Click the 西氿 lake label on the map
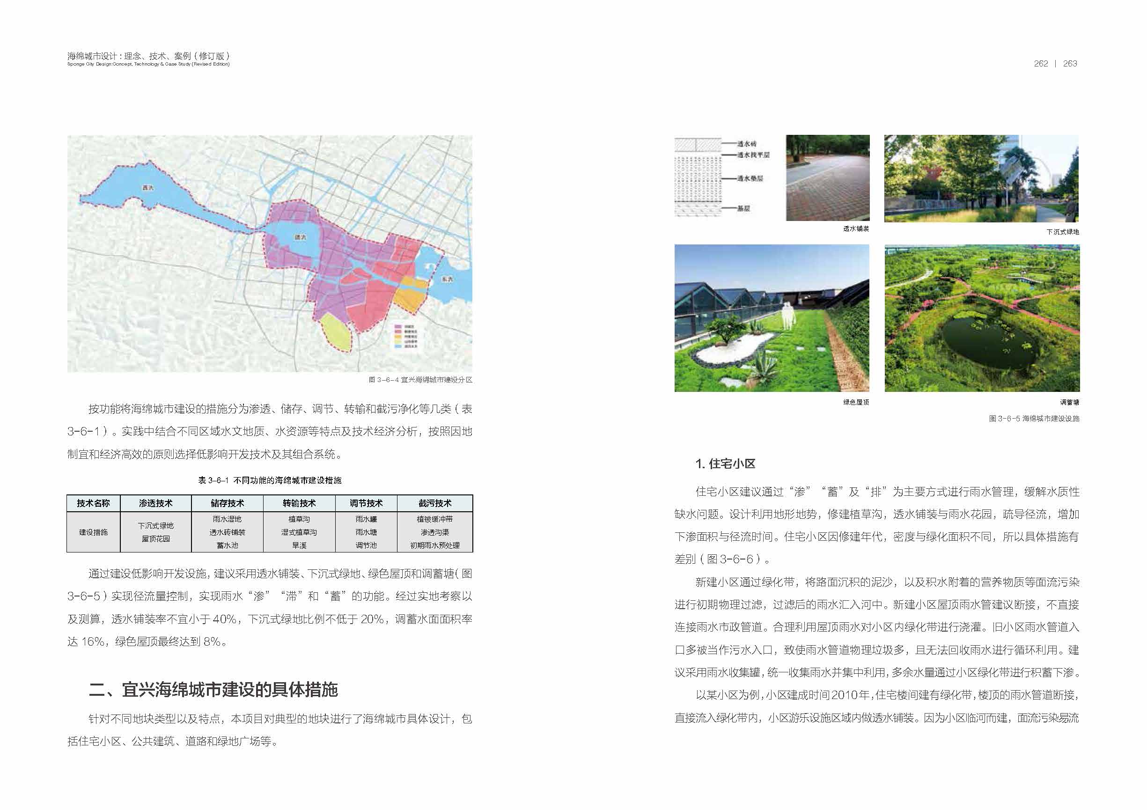 point(147,188)
